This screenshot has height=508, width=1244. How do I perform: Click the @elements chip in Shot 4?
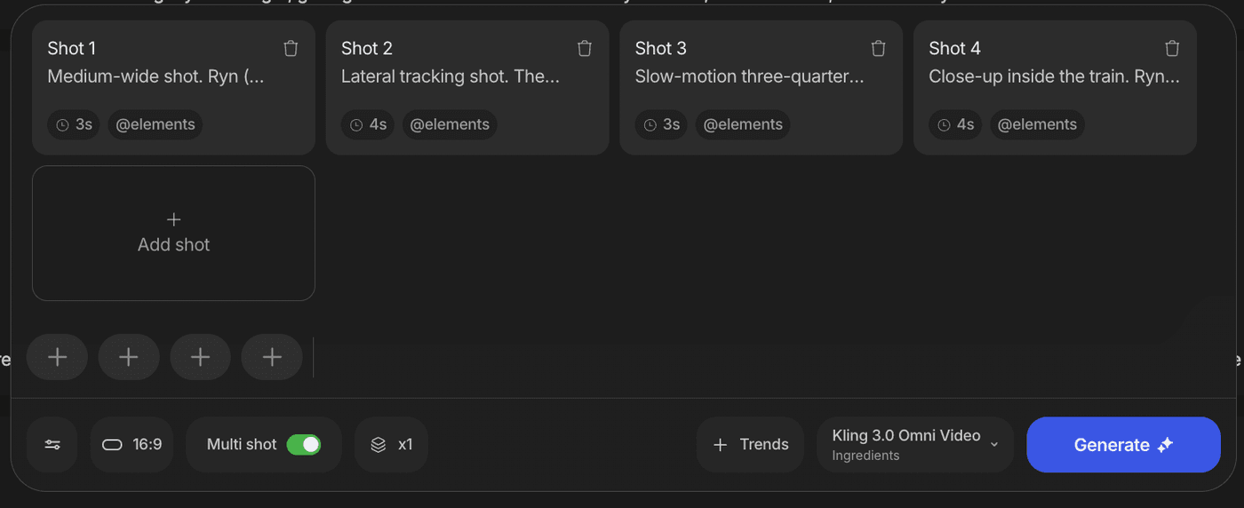click(1037, 125)
